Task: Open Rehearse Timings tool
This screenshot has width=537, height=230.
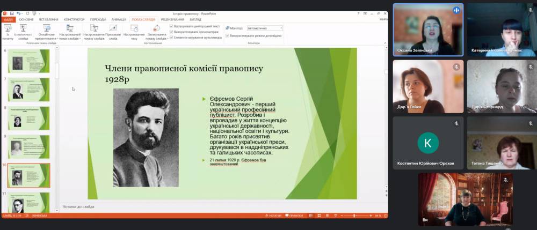Action: tap(134, 31)
